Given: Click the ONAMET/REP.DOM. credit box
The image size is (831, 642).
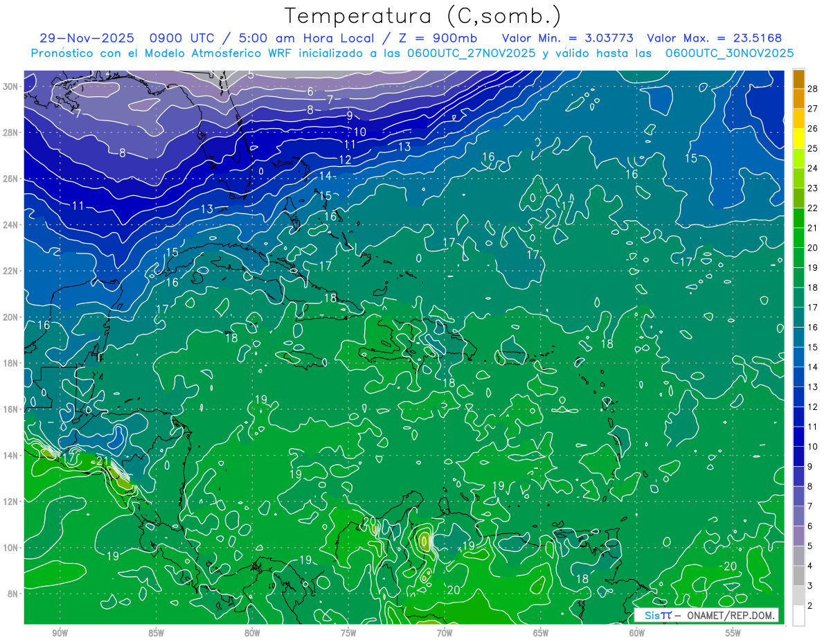Looking at the screenshot, I should [706, 615].
